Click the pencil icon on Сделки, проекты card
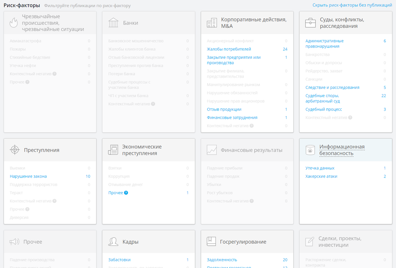Image resolution: width=396 pixels, height=268 pixels. [x=309, y=241]
